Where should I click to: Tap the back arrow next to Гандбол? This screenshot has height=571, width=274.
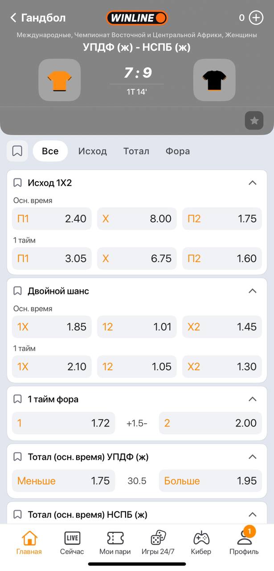click(13, 18)
